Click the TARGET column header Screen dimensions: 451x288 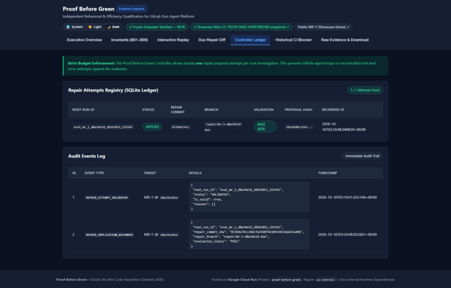pyautogui.click(x=150, y=173)
